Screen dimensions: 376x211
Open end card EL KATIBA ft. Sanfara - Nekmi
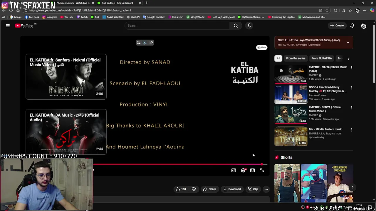[66, 77]
